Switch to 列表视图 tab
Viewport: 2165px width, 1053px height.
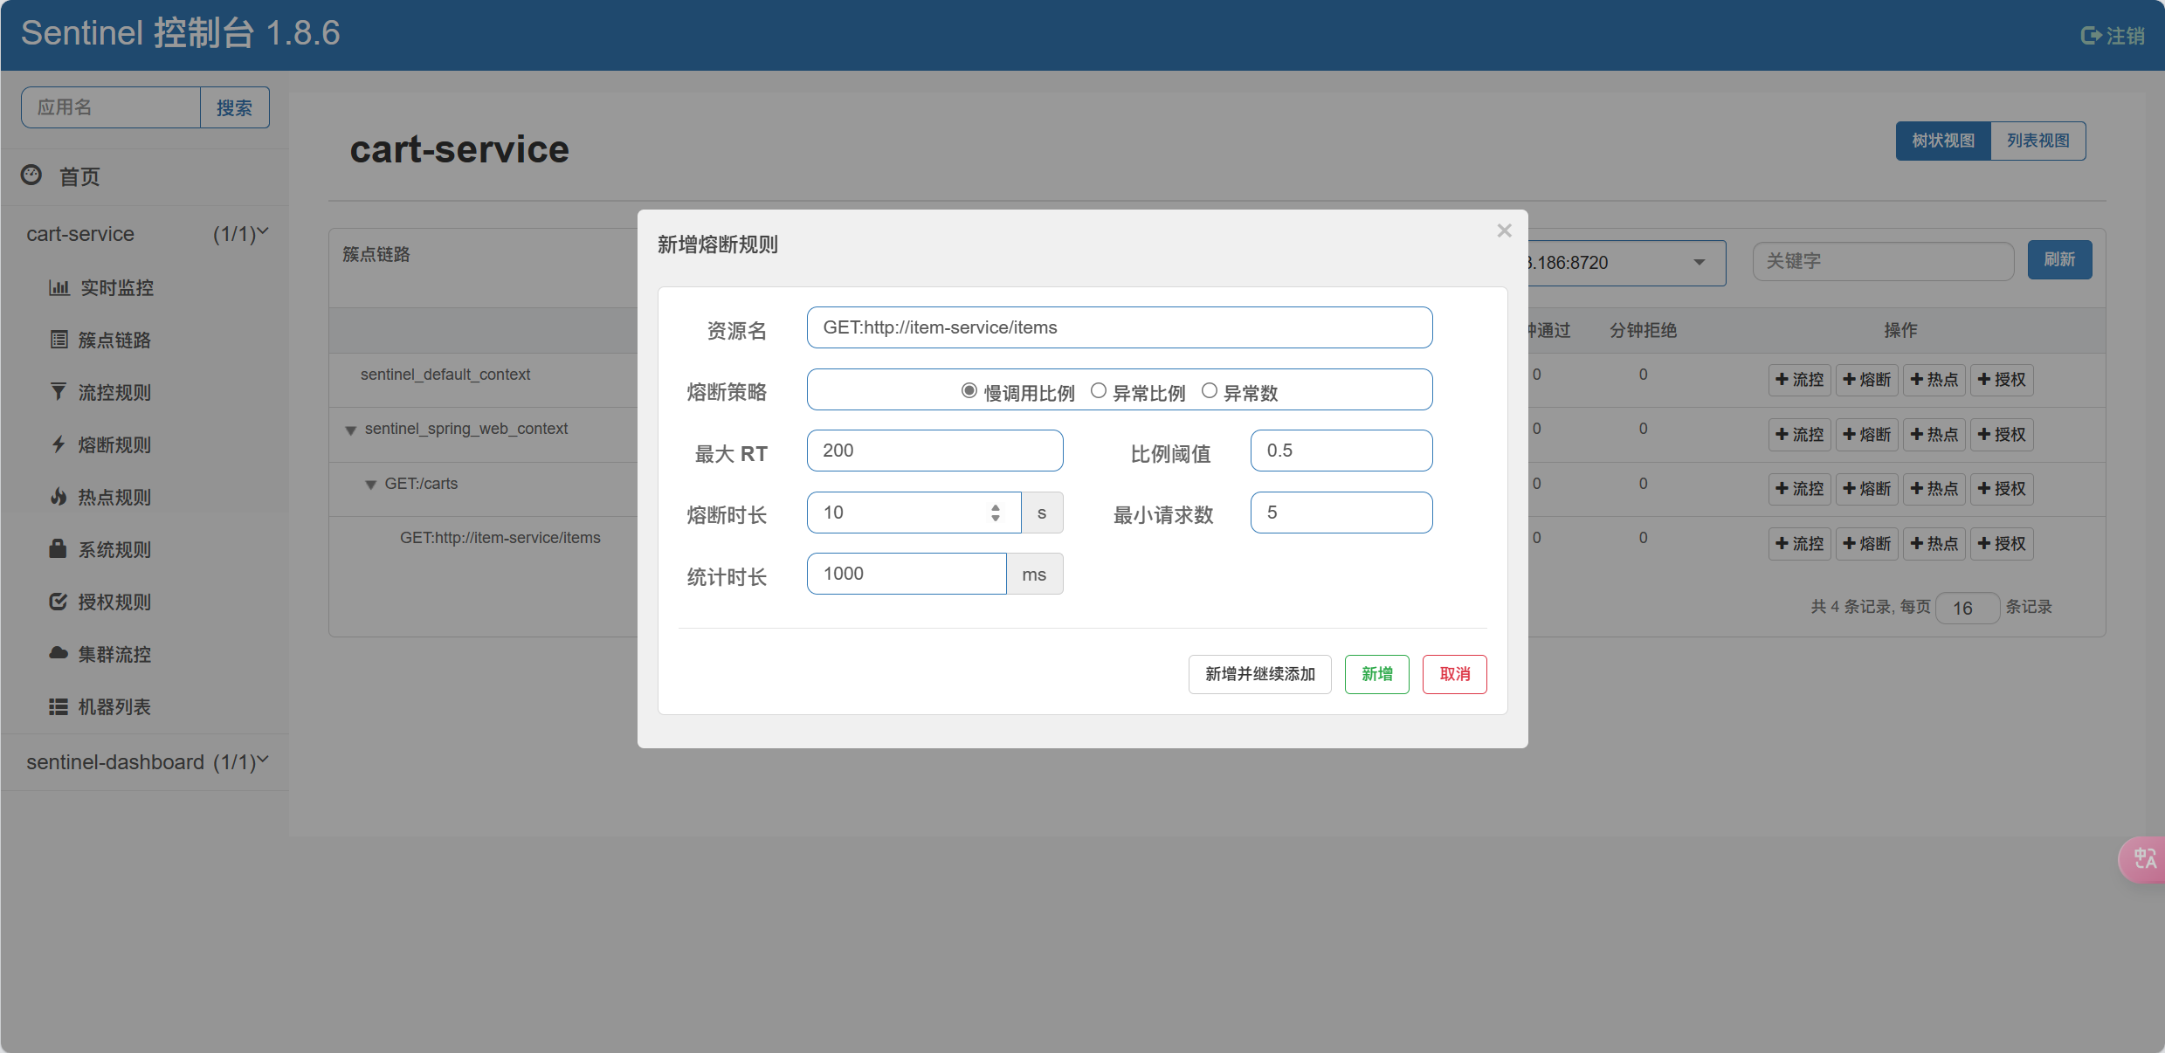(2037, 141)
